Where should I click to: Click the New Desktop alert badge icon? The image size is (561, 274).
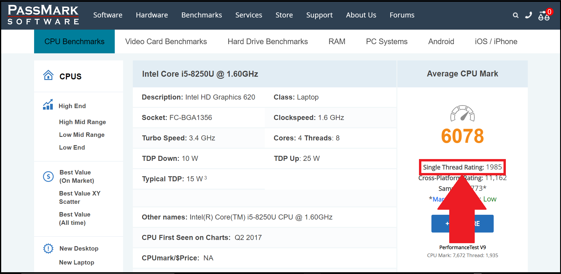tap(48, 248)
